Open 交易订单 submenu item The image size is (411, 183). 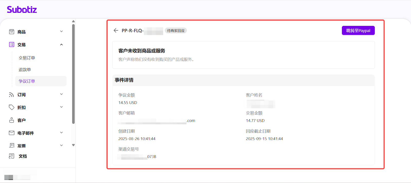point(27,58)
